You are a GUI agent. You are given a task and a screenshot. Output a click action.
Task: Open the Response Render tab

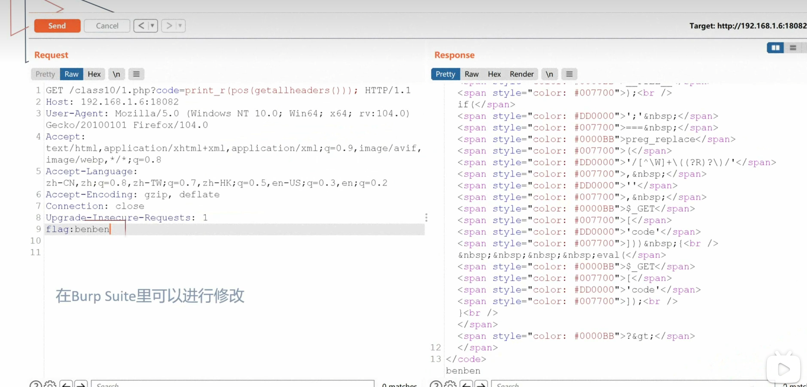(521, 74)
